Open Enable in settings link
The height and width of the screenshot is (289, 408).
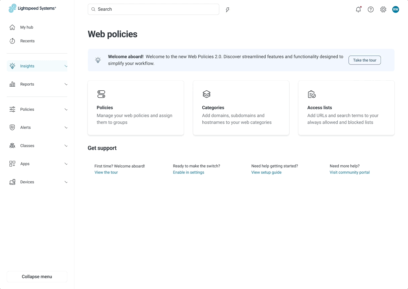pos(189,172)
